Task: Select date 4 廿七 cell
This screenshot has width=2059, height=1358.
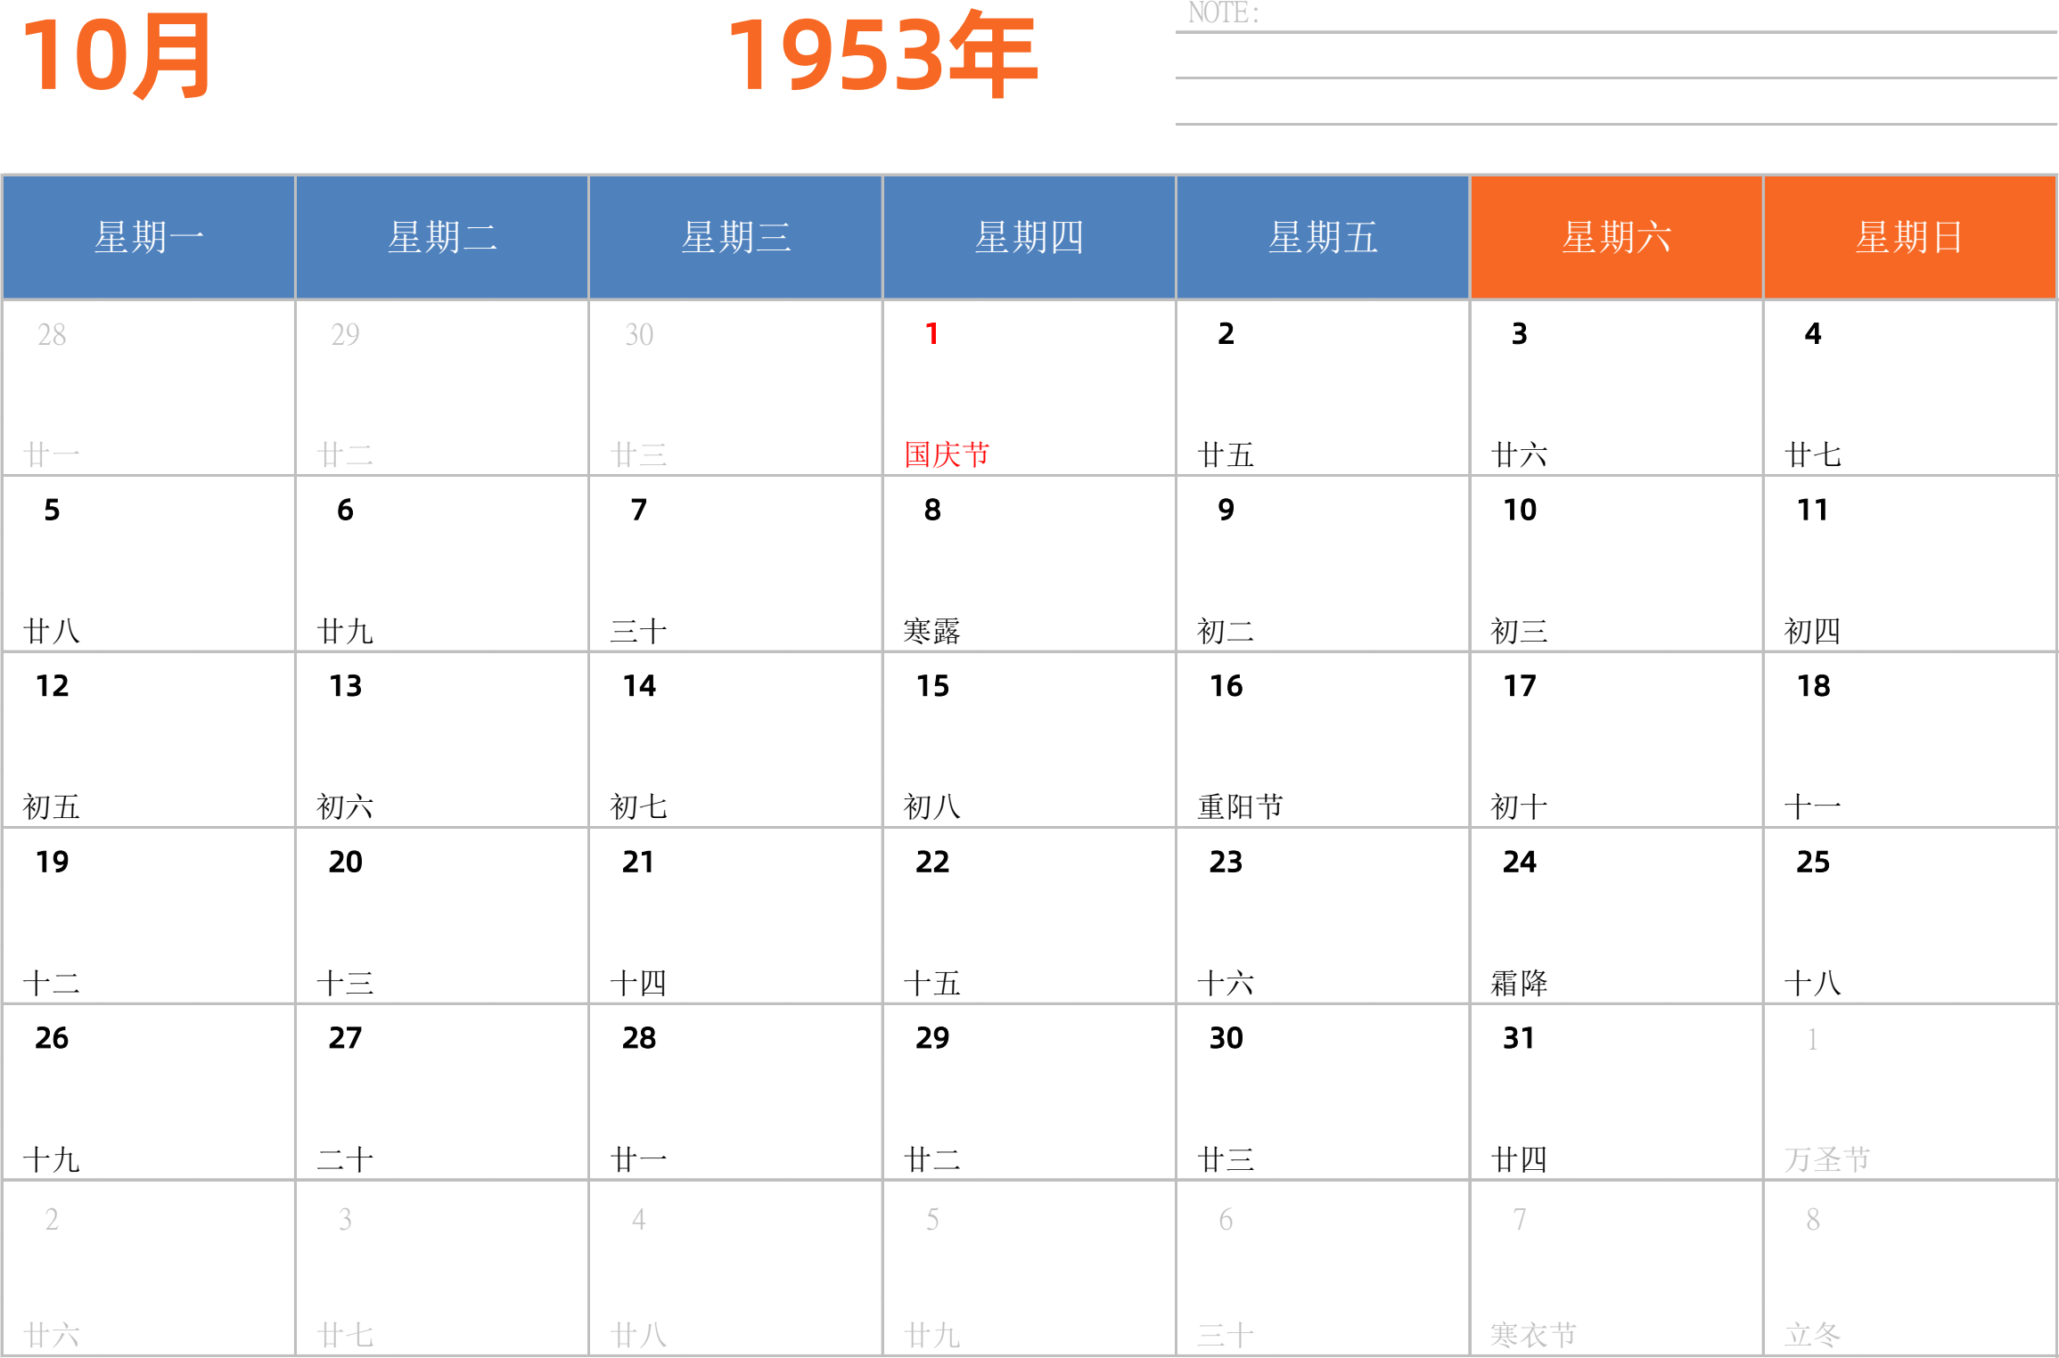Action: click(x=1909, y=388)
